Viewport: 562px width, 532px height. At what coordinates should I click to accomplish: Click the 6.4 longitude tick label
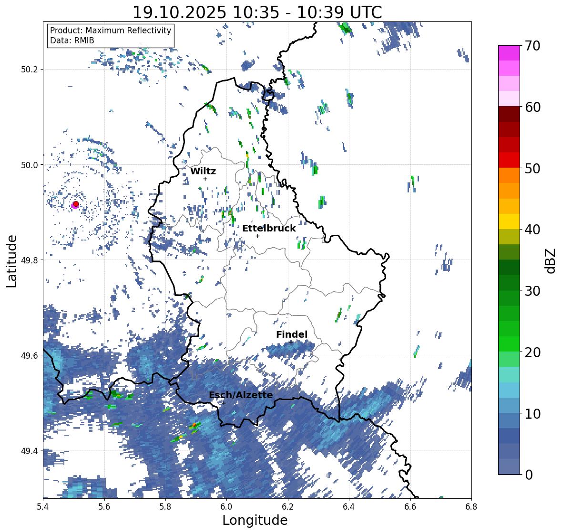[x=349, y=507]
